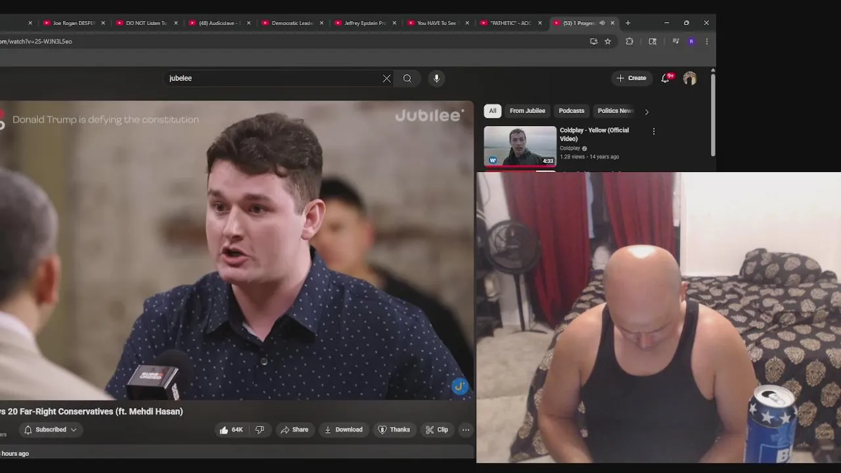Switch to the Jeffrey Epstein tab
The height and width of the screenshot is (473, 841).
click(365, 23)
